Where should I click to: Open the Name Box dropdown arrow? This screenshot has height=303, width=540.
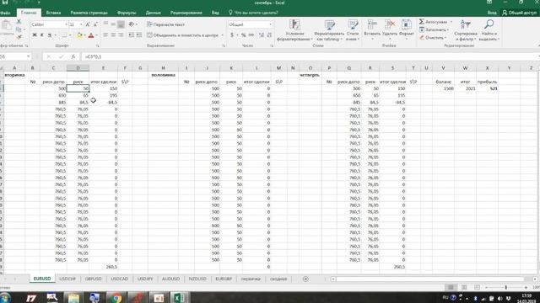click(x=28, y=56)
